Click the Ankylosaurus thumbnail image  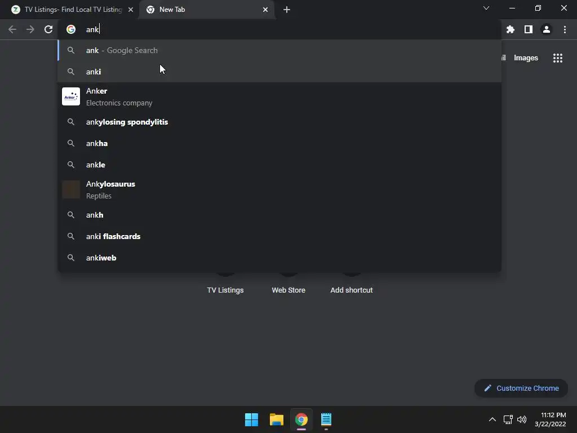point(71,189)
